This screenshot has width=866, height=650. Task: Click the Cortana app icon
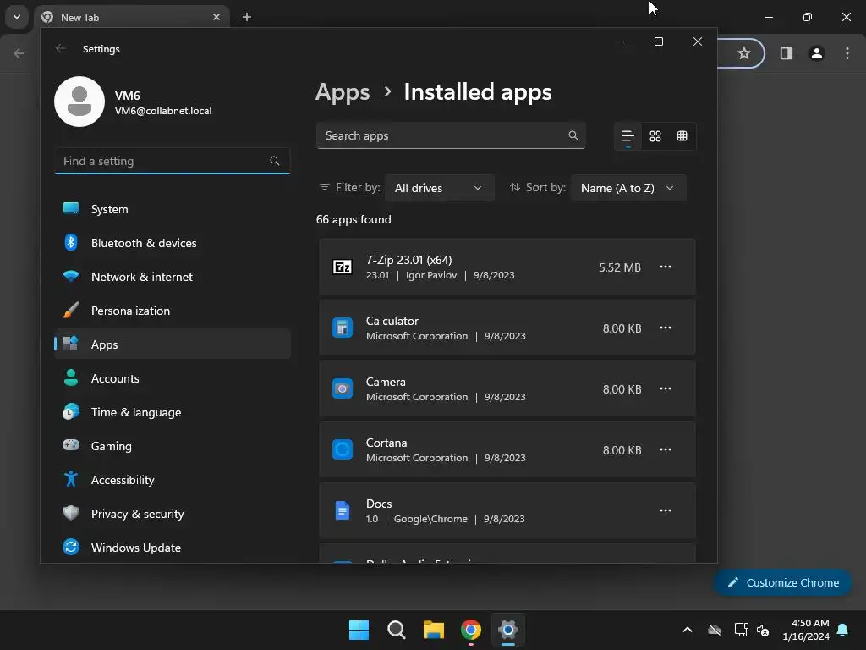pos(343,449)
